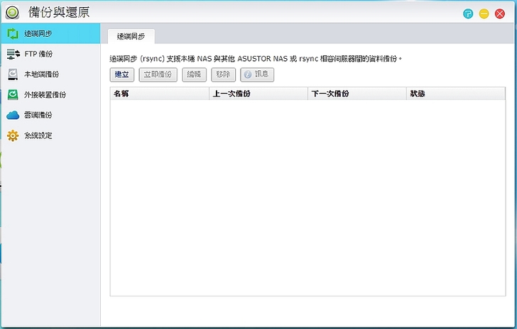Switch to the 遠端同步 tab
The image size is (517, 329).
[x=131, y=35]
